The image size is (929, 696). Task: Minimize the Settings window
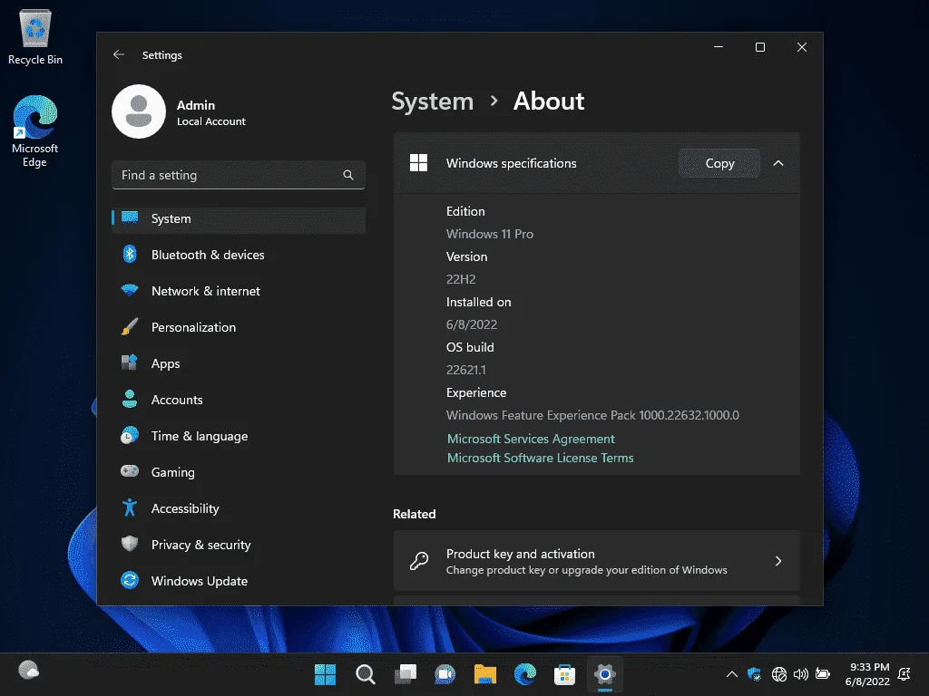719,47
